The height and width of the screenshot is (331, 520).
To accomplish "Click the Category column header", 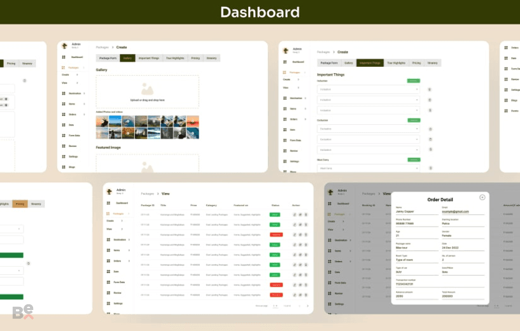I will point(211,206).
